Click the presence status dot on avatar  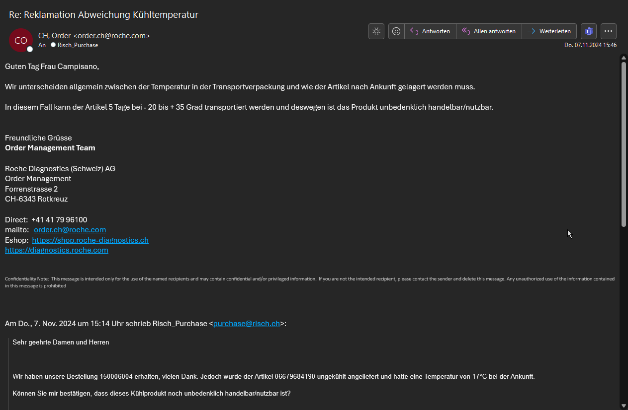pos(30,49)
